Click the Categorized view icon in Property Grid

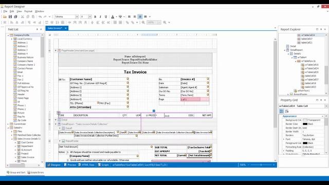pyautogui.click(x=282, y=111)
